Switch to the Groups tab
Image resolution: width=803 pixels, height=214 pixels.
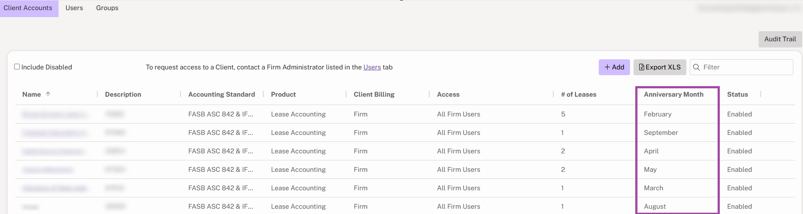pos(107,8)
